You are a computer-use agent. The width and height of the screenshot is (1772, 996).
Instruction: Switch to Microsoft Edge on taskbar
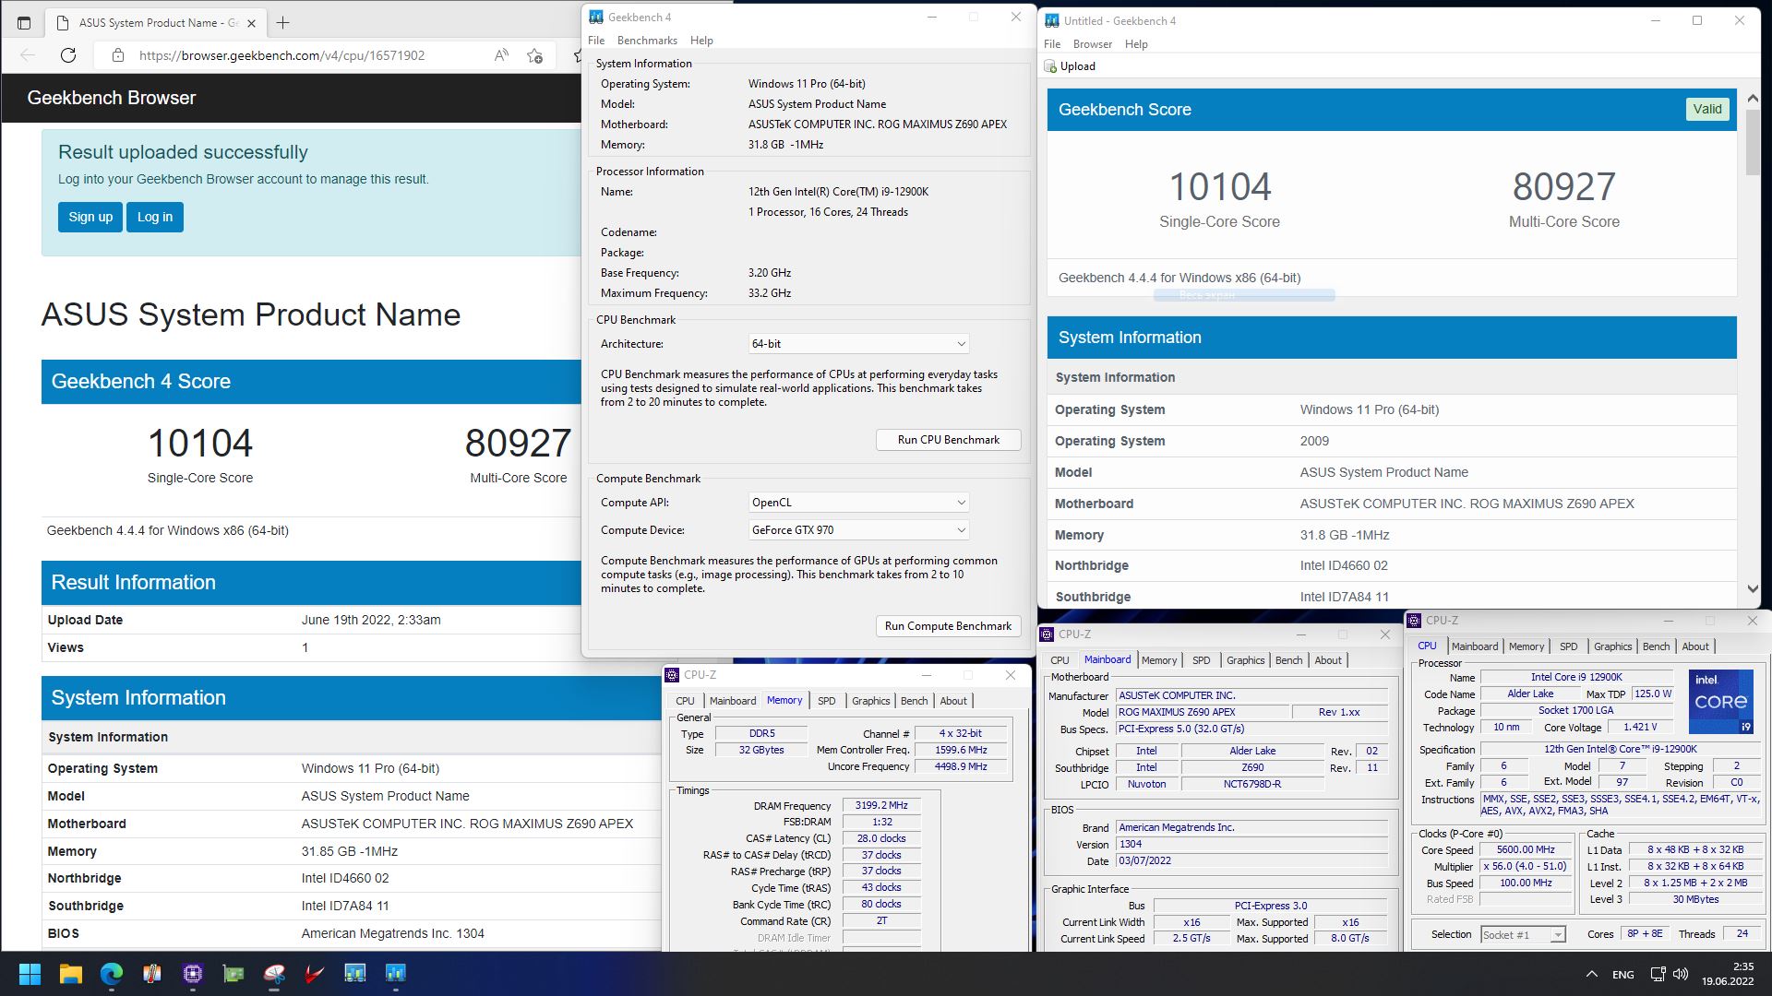point(112,973)
